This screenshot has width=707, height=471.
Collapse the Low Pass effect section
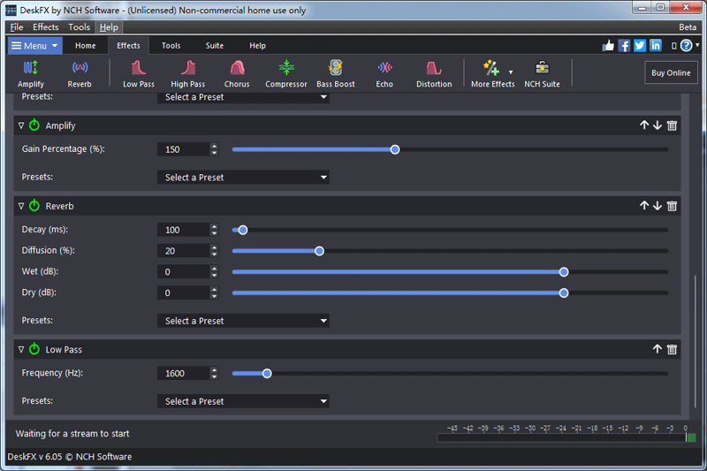[20, 349]
